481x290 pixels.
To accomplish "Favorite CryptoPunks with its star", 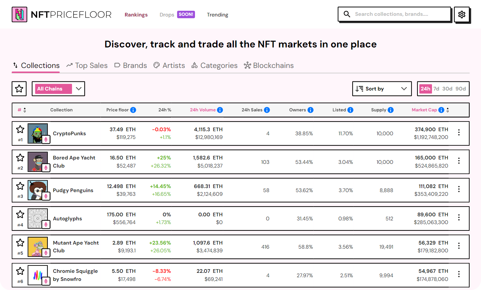I will point(20,129).
